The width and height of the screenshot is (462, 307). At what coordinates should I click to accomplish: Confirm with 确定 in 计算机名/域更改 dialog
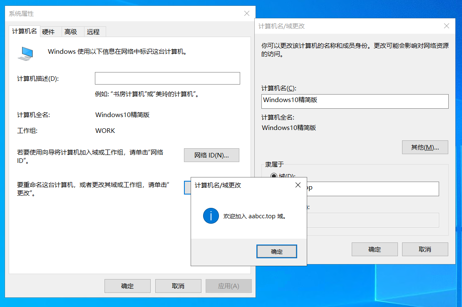374,249
